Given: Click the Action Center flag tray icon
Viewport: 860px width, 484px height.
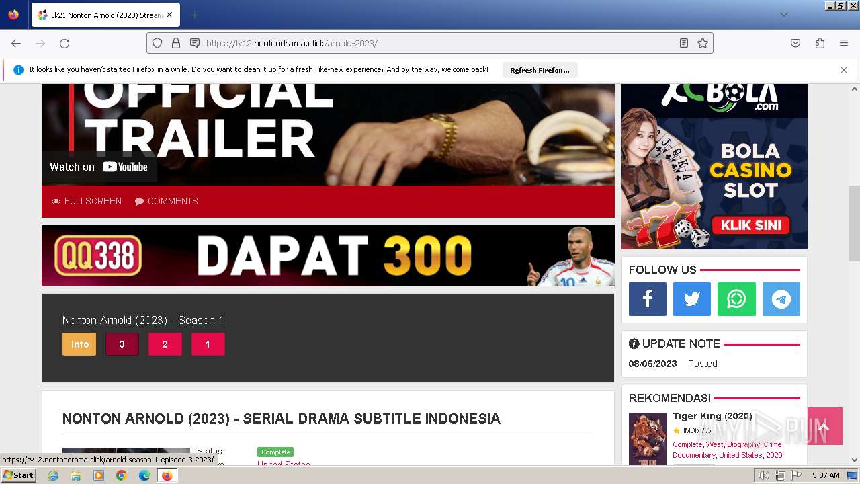Looking at the screenshot, I should coord(796,475).
